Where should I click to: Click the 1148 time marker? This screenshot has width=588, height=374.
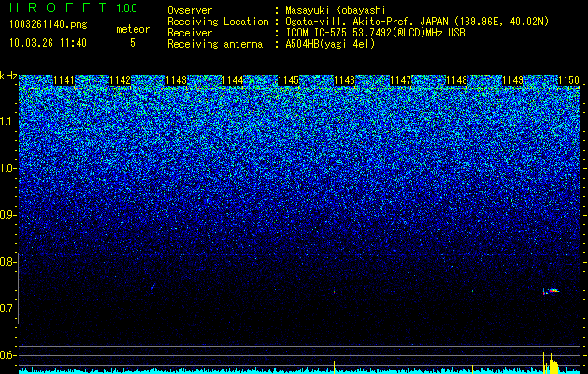pyautogui.click(x=456, y=80)
